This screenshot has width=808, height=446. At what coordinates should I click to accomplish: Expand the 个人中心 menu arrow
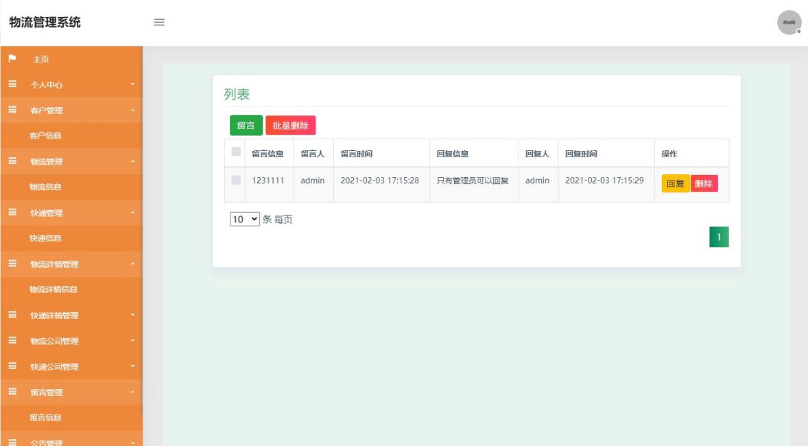pos(132,84)
